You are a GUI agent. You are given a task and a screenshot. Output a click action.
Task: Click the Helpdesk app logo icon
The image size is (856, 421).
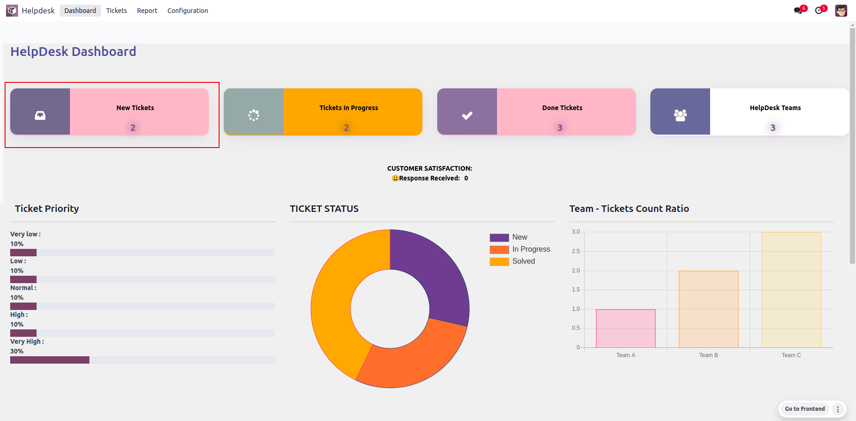pyautogui.click(x=12, y=11)
